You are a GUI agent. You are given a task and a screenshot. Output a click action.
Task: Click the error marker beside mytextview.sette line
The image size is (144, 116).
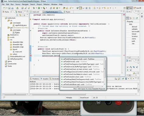pyautogui.click(x=31, y=56)
